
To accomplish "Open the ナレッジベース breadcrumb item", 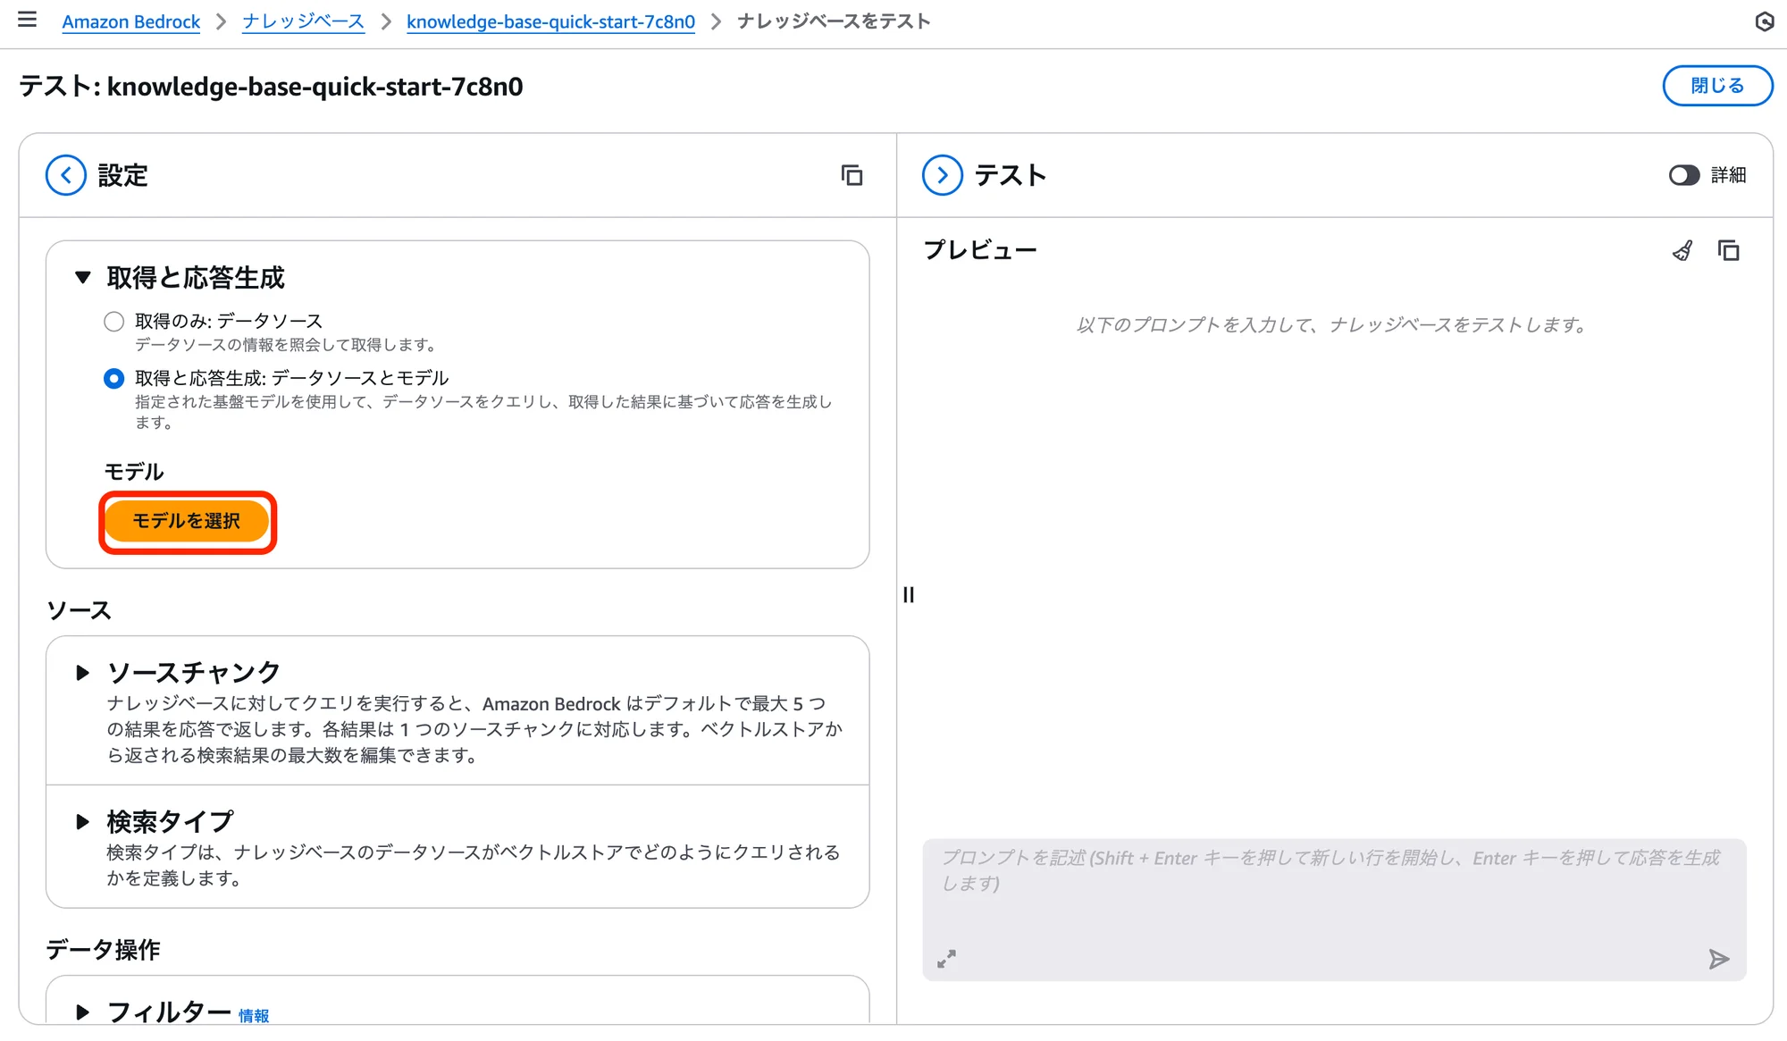I will 302,21.
